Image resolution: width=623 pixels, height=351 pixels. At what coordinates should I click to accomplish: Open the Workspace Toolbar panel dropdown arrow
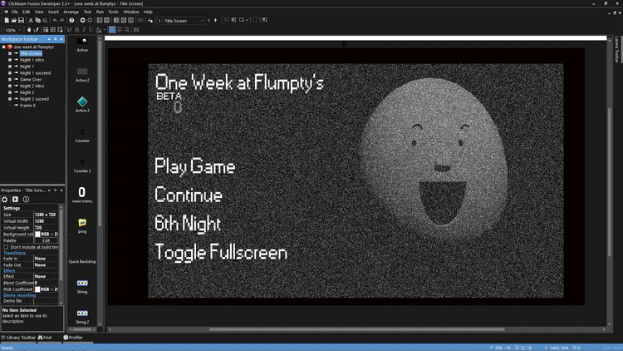pos(49,39)
